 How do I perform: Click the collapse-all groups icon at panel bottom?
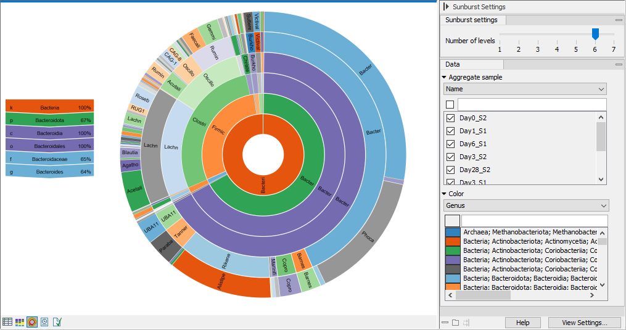click(445, 323)
